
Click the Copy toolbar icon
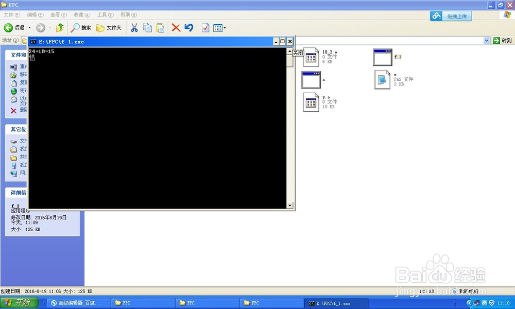coord(147,28)
